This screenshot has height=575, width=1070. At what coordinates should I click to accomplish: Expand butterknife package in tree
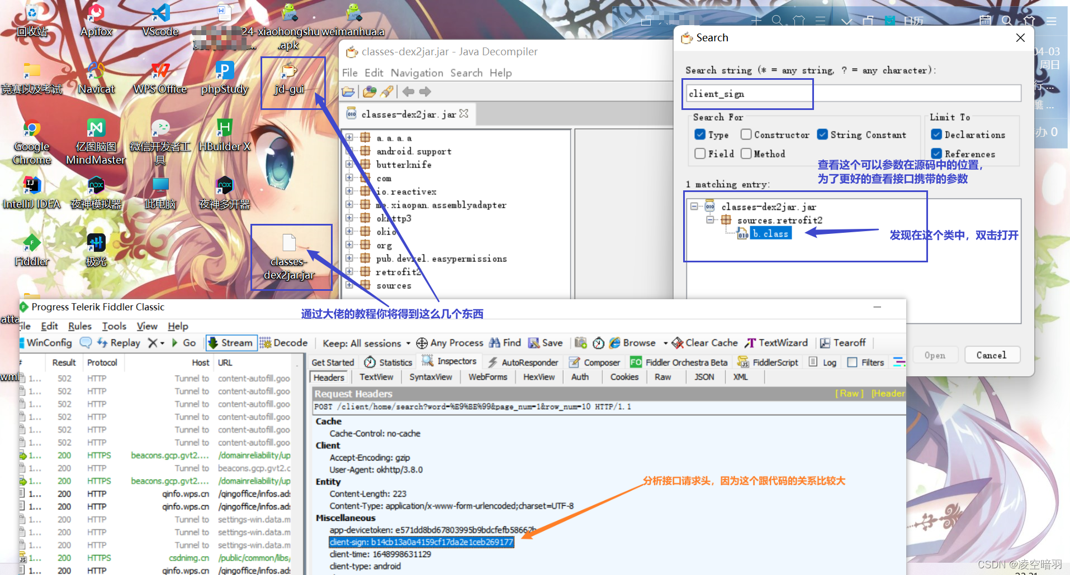[x=349, y=164]
